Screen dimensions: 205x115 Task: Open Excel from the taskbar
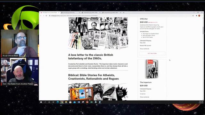pyautogui.click(x=91, y=102)
